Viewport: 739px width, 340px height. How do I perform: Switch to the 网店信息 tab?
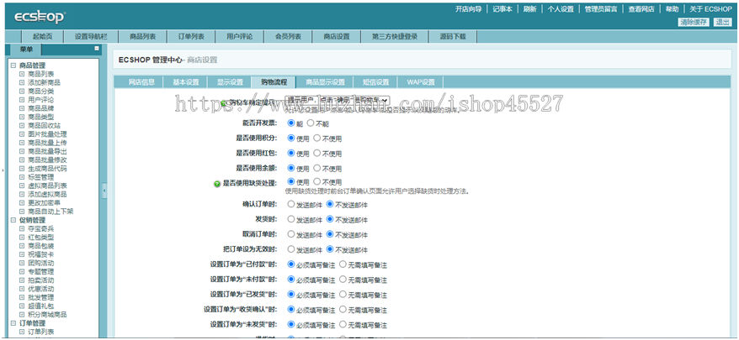[x=142, y=81]
